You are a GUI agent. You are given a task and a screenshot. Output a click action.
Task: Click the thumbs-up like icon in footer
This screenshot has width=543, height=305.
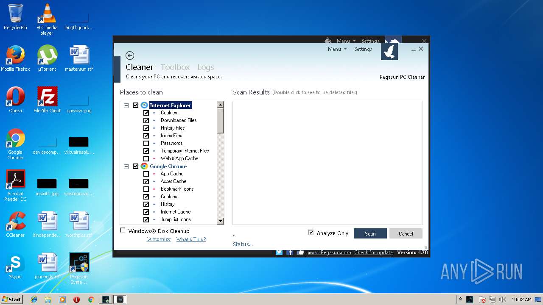point(301,252)
